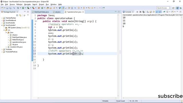Click the Pin Editor icon at toolbar end
Viewport: 183px width, 103px height.
coord(104,8)
